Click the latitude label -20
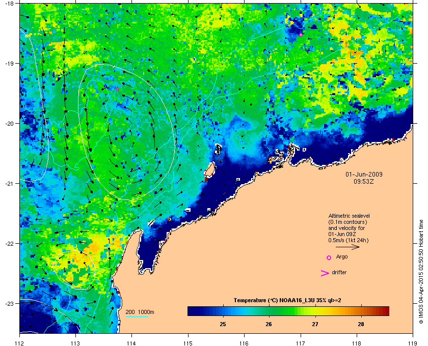The width and height of the screenshot is (428, 346). (9, 123)
